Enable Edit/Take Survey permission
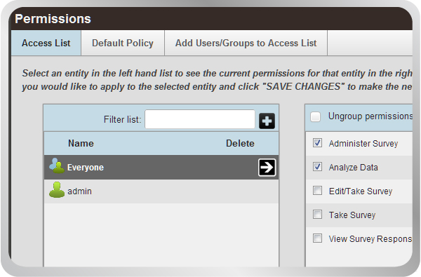The width and height of the screenshot is (421, 277). pyautogui.click(x=317, y=191)
